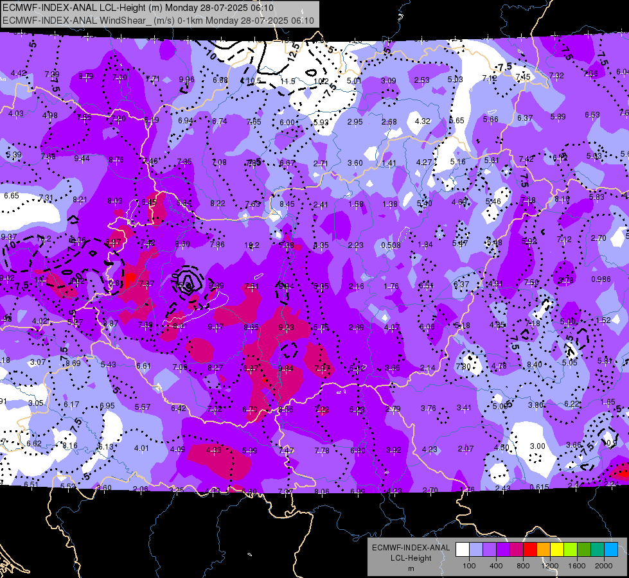The image size is (629, 578).
Task: Select the white swatch in the LCL legend
Action: 462,550
